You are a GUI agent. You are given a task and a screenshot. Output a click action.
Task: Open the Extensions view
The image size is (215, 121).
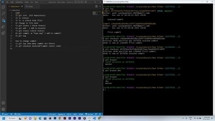pyautogui.click(x=3, y=33)
